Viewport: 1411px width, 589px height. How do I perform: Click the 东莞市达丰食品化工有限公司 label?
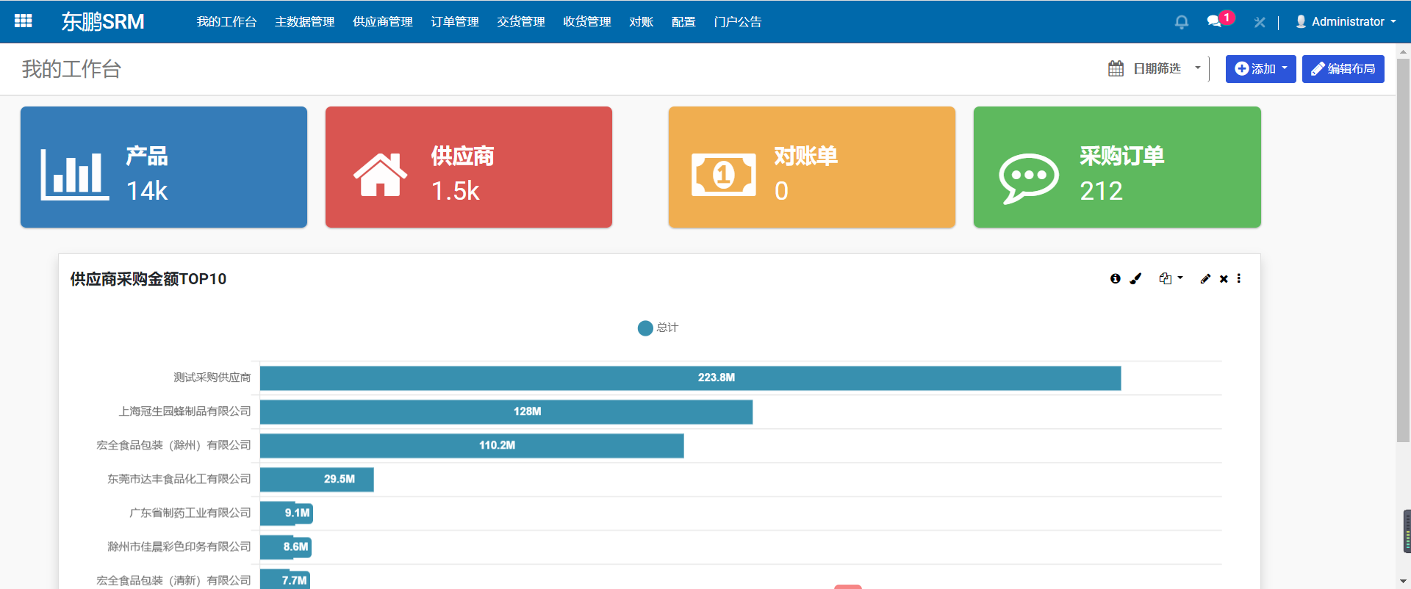pos(179,479)
